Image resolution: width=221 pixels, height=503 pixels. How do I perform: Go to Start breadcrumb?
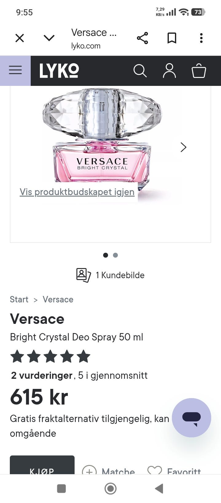(19, 299)
